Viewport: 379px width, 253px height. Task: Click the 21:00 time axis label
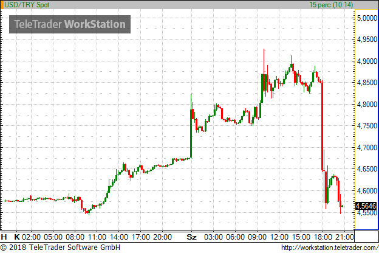tap(344, 237)
